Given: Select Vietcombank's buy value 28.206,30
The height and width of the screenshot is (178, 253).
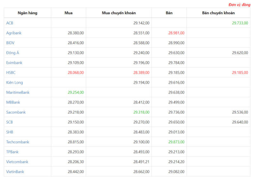Looking at the screenshot, I should (76, 162).
